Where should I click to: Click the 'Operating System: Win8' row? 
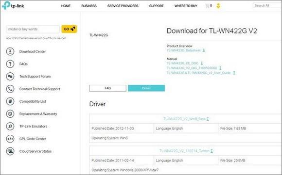(186, 138)
